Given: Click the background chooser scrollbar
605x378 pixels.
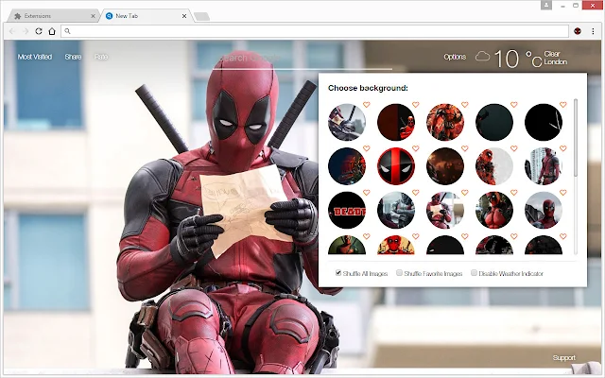Looking at the screenshot, I should click(x=576, y=138).
